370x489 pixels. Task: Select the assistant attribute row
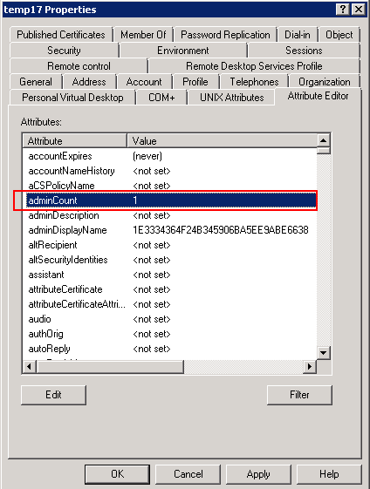click(170, 275)
